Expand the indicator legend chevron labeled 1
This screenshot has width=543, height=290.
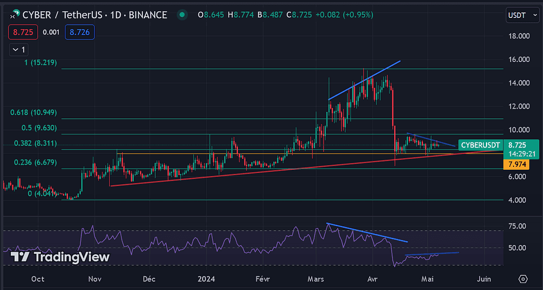click(18, 50)
